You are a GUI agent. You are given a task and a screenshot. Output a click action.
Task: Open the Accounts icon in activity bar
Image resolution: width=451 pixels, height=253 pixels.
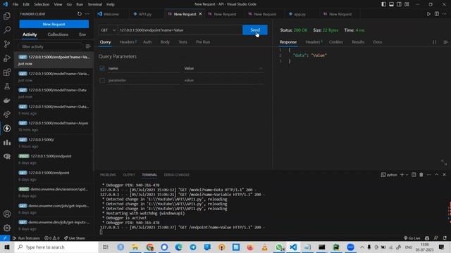pyautogui.click(x=7, y=214)
